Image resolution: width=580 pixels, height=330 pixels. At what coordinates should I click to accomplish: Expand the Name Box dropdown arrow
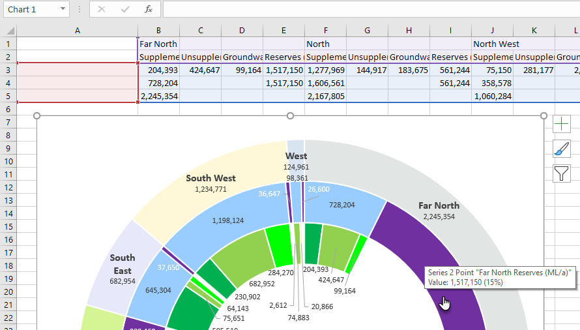point(63,9)
